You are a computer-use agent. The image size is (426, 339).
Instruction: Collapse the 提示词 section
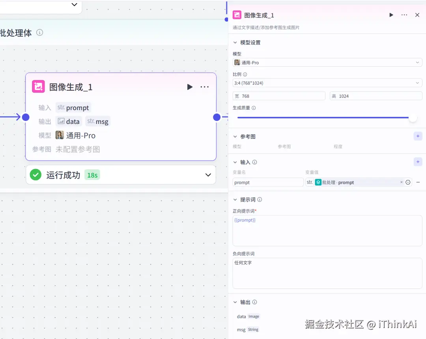235,200
